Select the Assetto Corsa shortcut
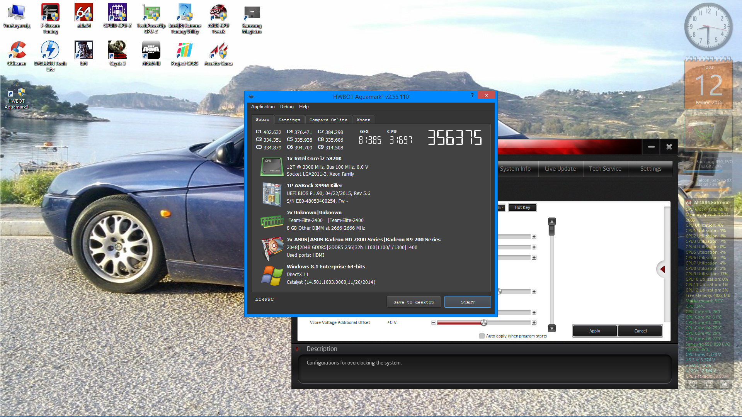Screen dimensions: 742x417 (x=218, y=53)
